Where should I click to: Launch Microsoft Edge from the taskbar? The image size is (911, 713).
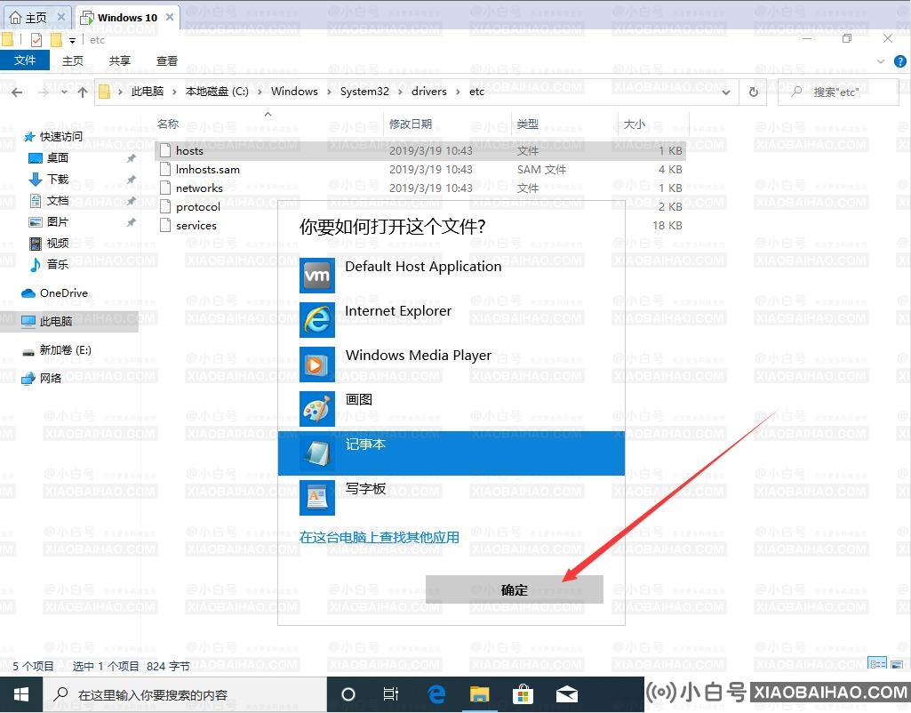point(436,694)
